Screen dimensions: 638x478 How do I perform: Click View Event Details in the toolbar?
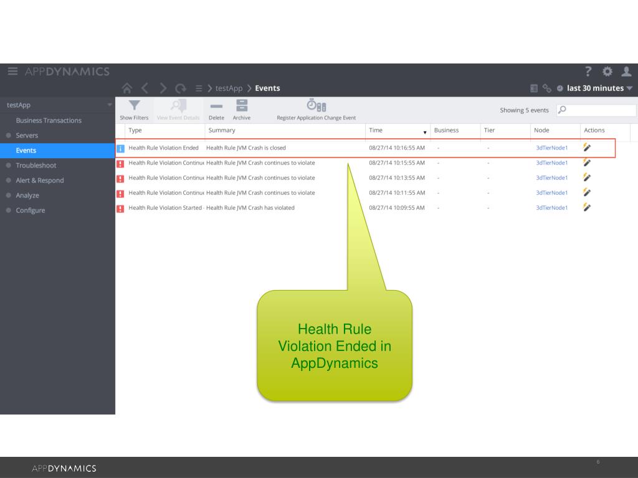click(178, 110)
